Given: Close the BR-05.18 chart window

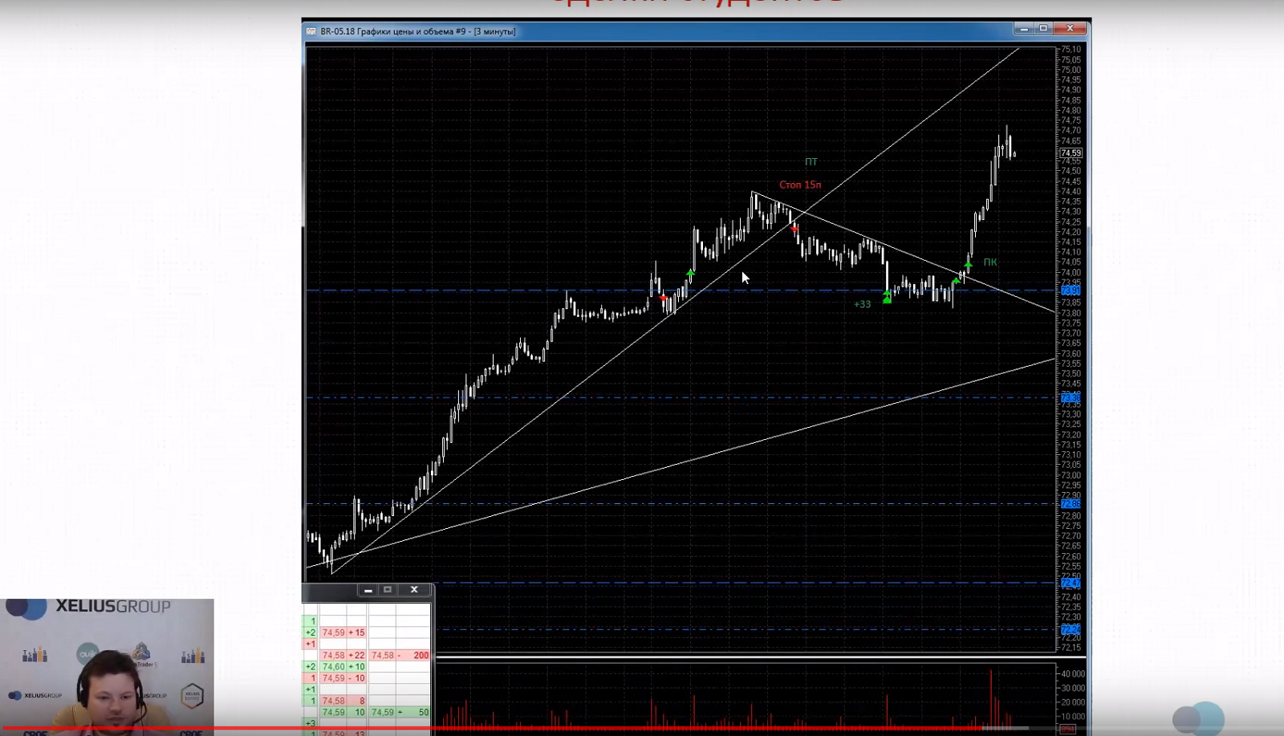Looking at the screenshot, I should tap(1070, 29).
